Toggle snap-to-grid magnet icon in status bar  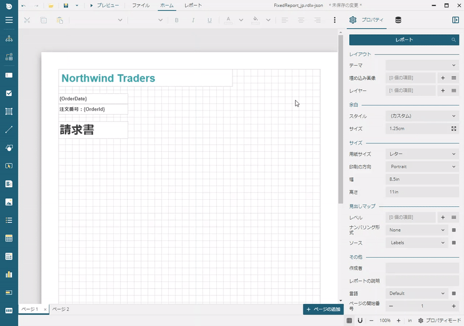[x=360, y=320]
